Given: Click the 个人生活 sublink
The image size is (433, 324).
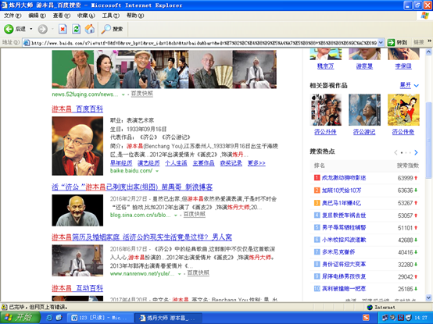Looking at the screenshot, I should pyautogui.click(x=176, y=163).
